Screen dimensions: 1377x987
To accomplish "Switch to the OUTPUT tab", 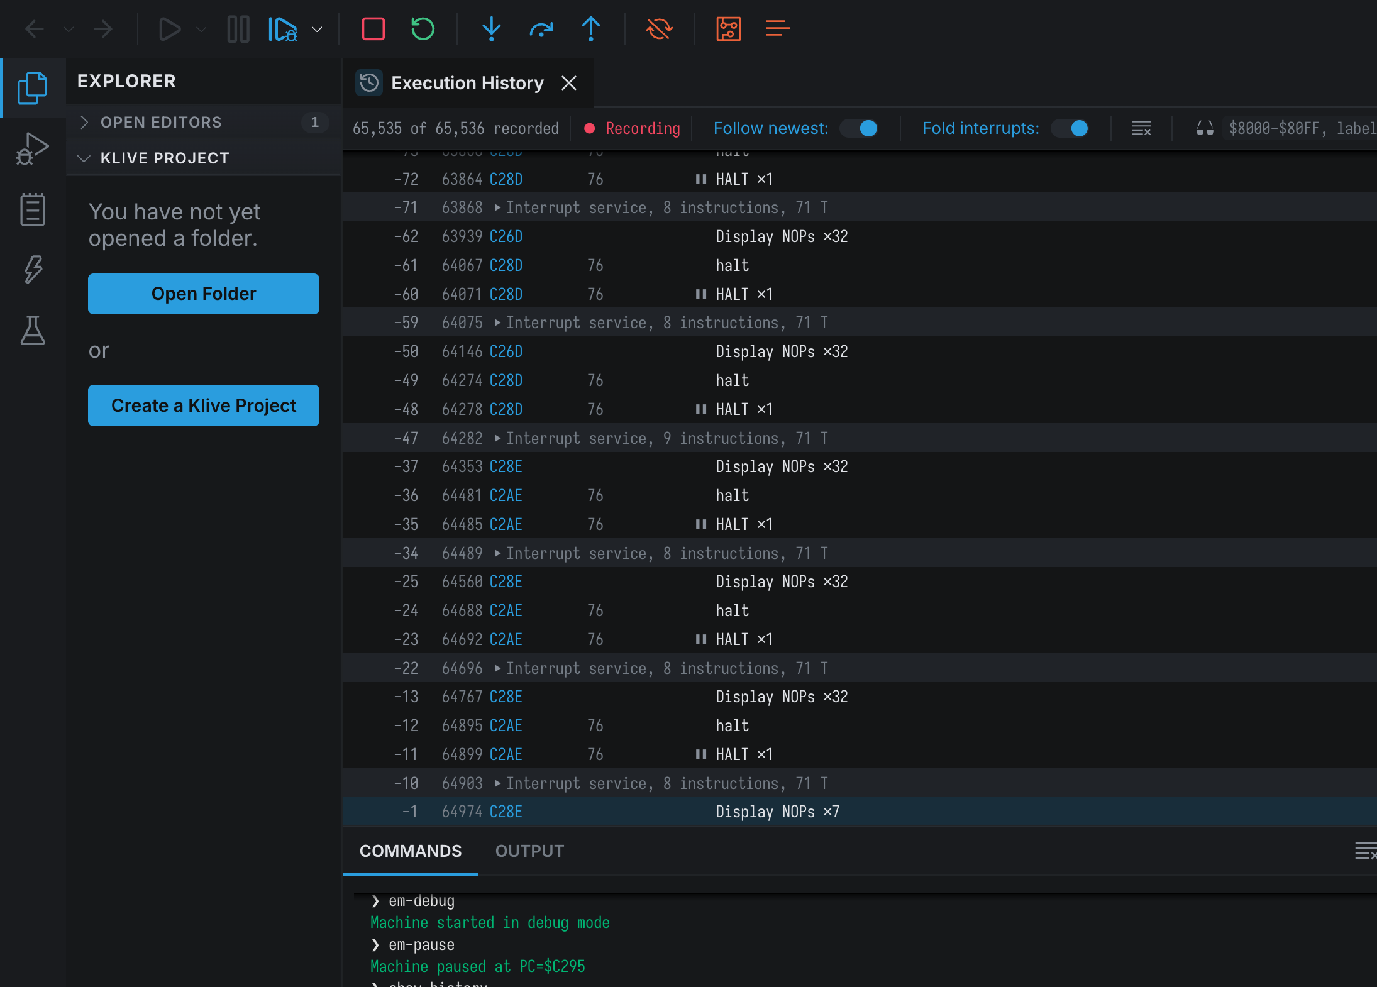I will [529, 851].
